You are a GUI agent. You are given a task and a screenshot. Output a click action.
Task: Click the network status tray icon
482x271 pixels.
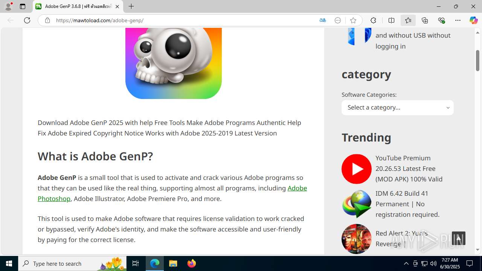(424, 263)
